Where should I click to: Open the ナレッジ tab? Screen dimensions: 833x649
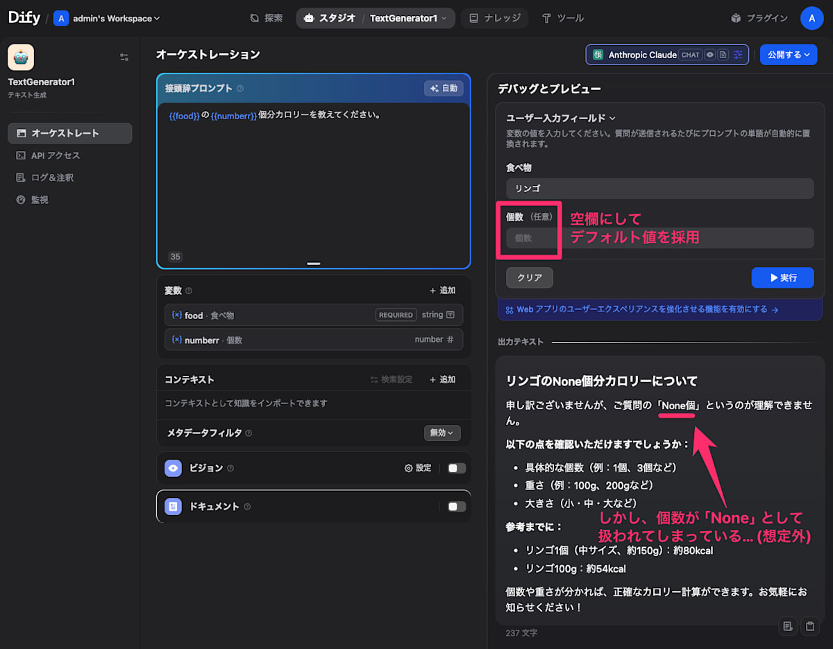(494, 18)
